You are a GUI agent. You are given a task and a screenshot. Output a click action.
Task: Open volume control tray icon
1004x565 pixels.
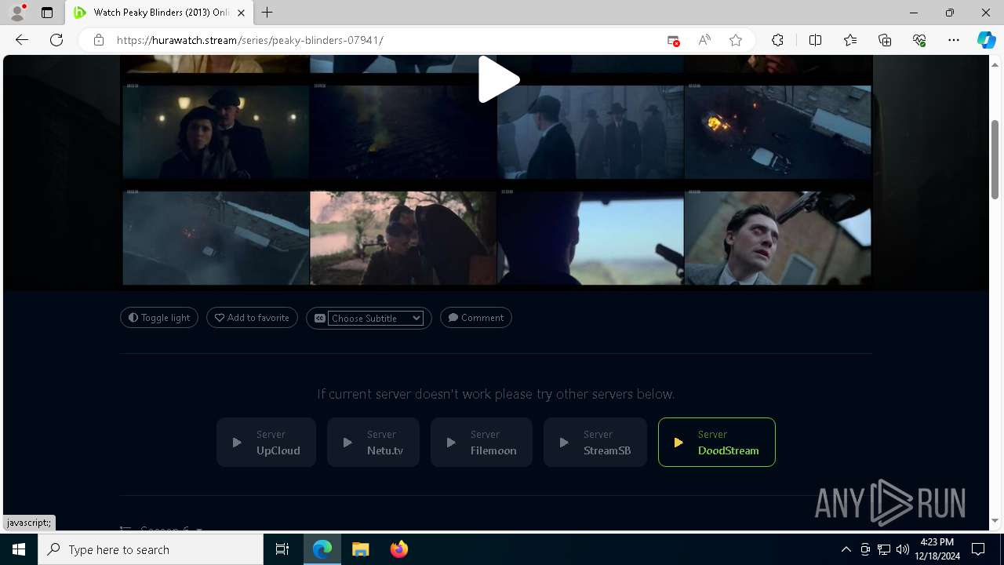pos(903,549)
